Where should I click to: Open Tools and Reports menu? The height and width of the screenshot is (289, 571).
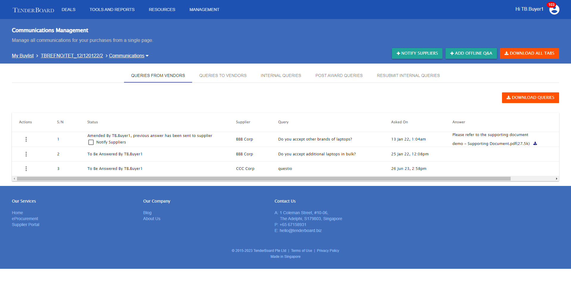tap(112, 10)
